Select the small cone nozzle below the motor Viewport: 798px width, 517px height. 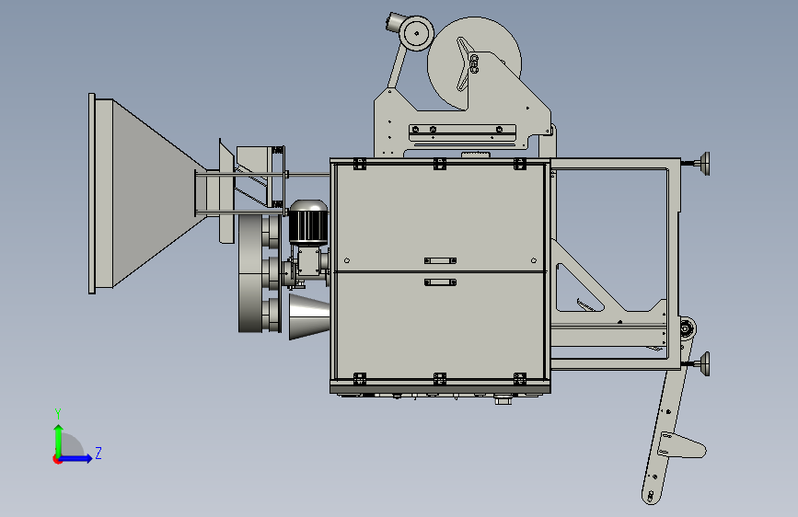tap(309, 316)
